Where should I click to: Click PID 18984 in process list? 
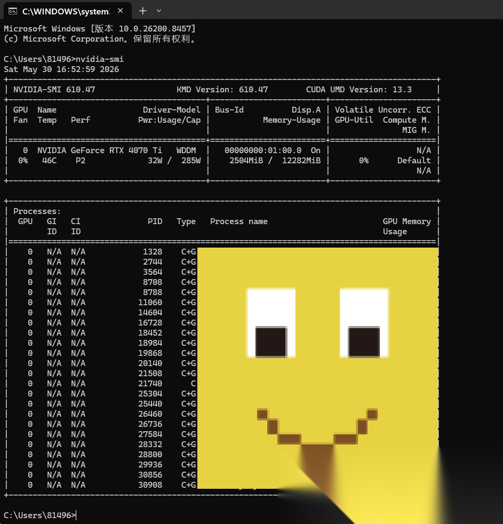point(150,343)
